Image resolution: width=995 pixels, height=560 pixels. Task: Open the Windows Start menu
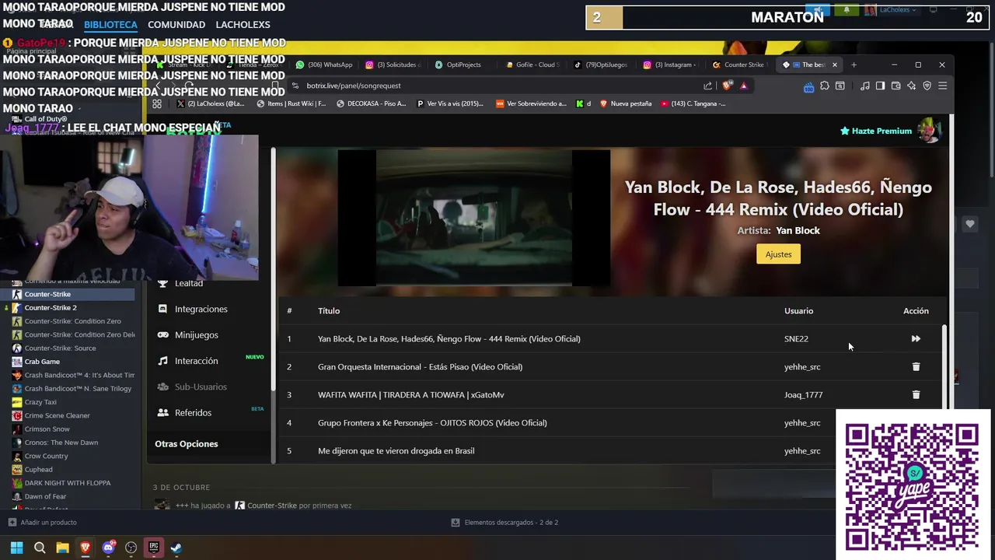[16, 548]
